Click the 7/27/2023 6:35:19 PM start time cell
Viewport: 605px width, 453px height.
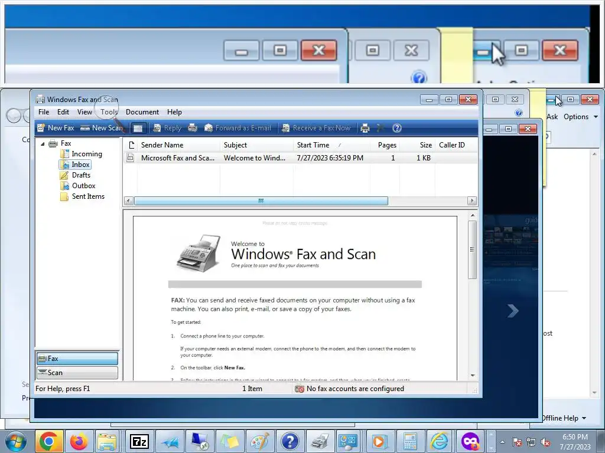pyautogui.click(x=330, y=158)
